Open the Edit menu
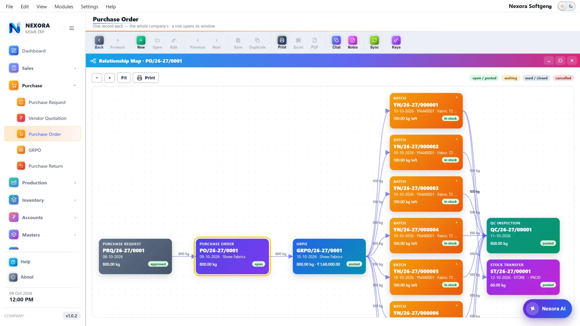 tap(25, 6)
